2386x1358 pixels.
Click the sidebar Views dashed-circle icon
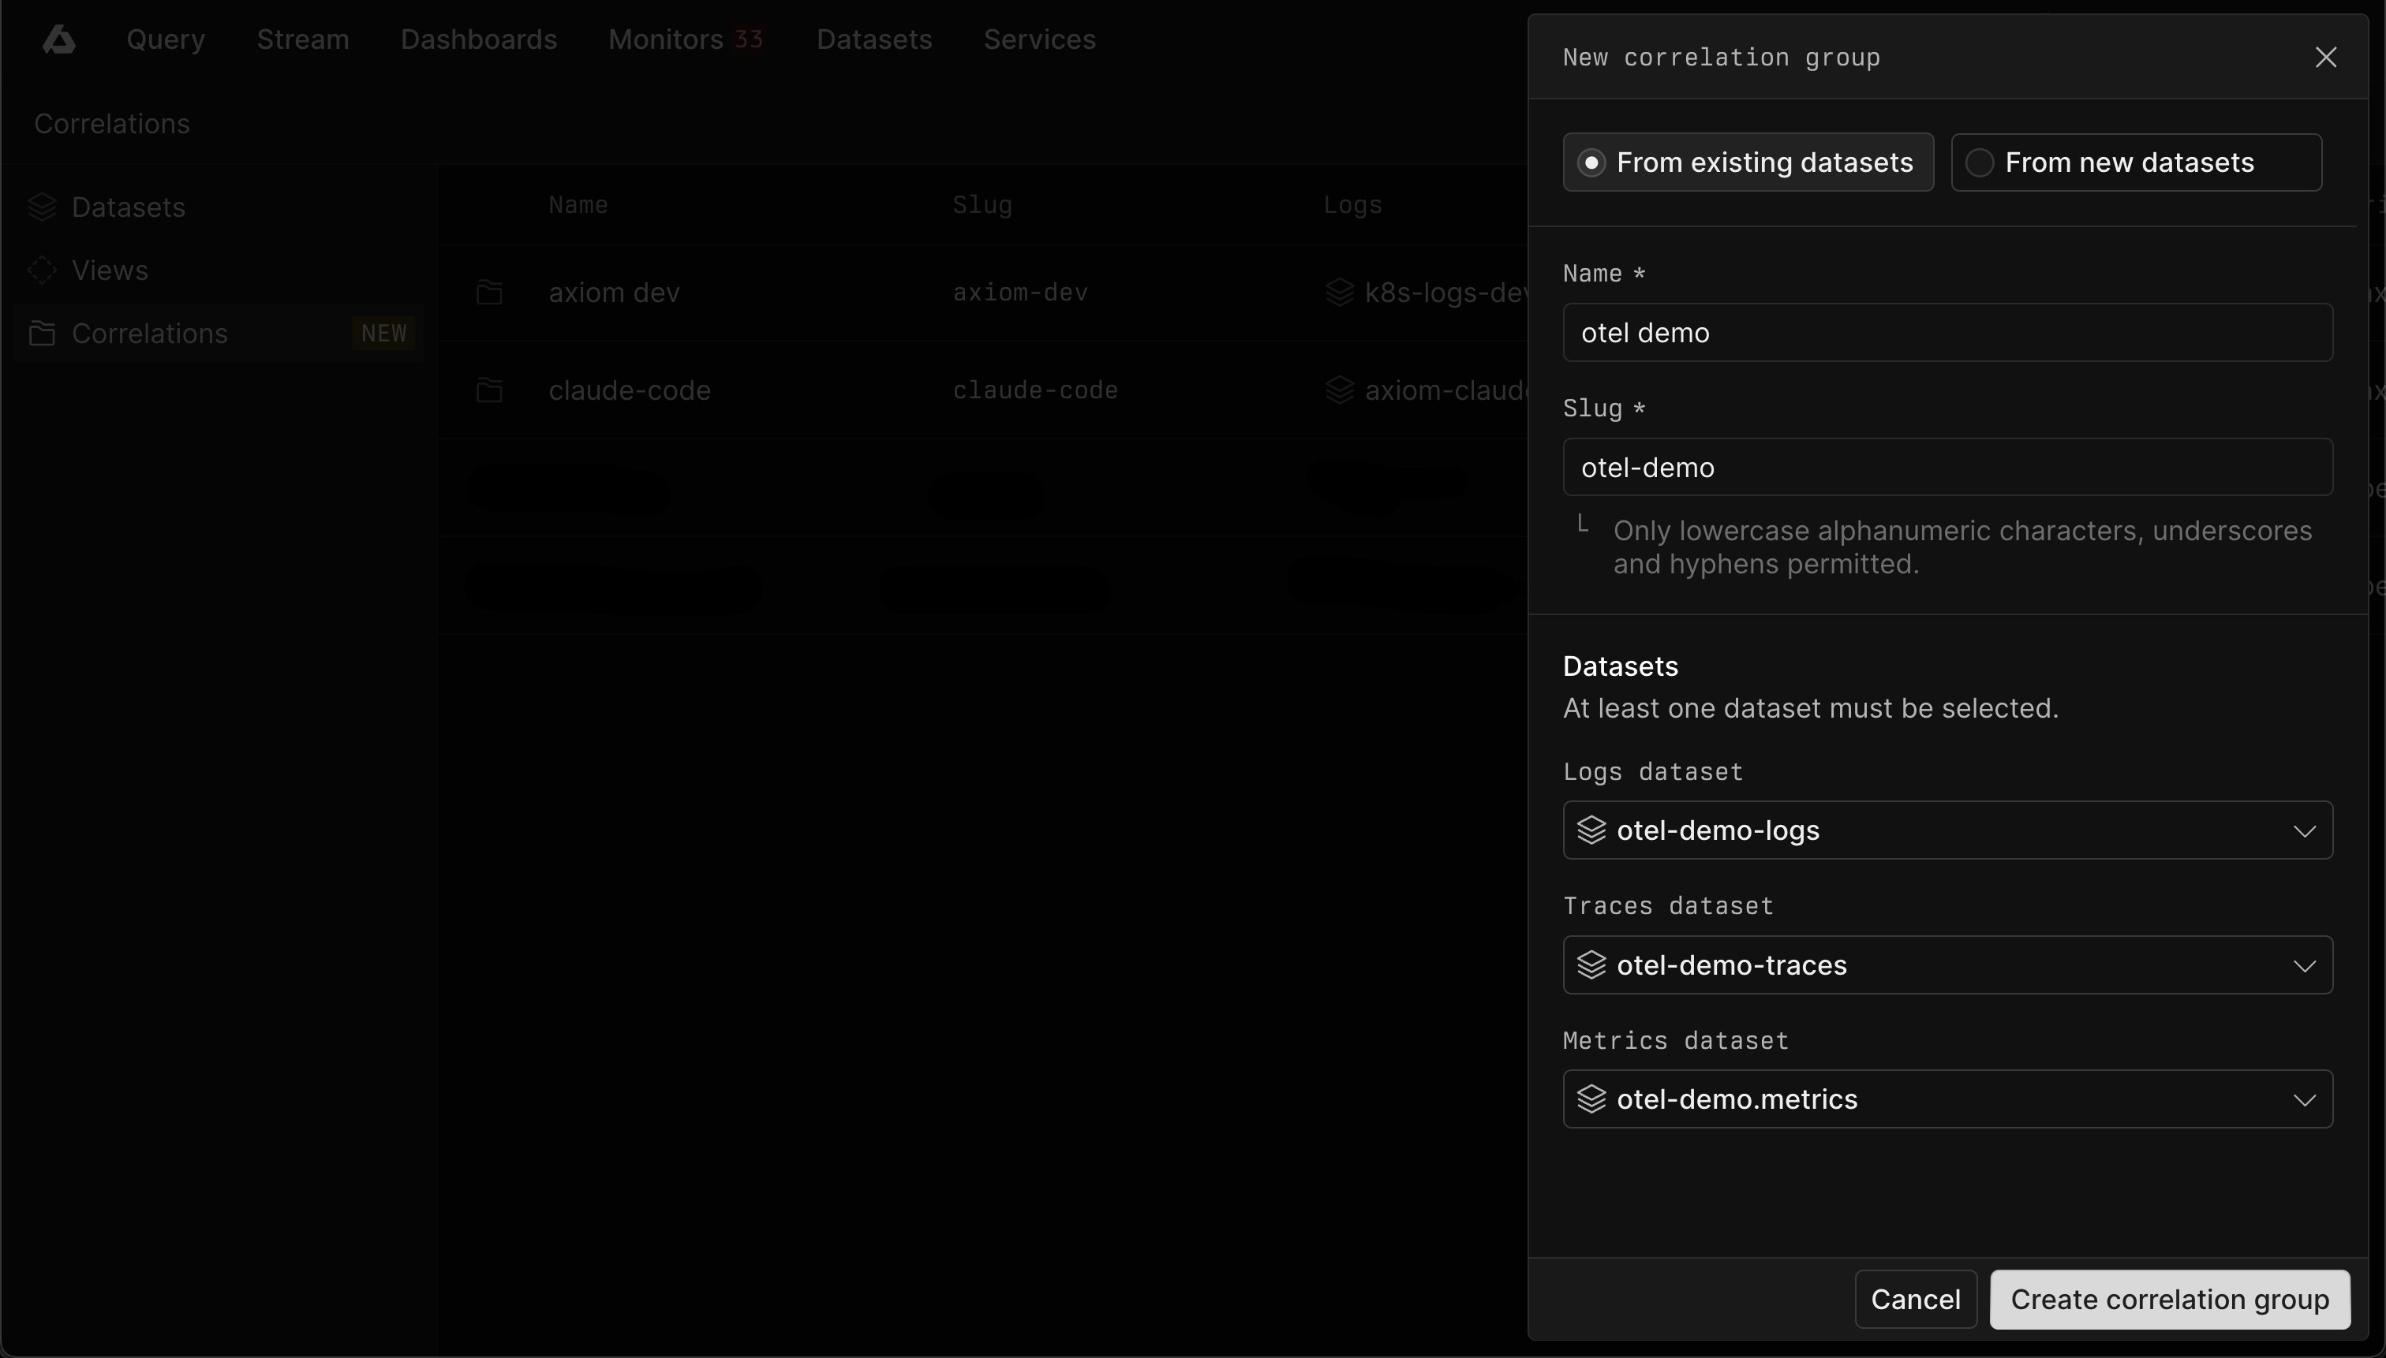pos(42,270)
